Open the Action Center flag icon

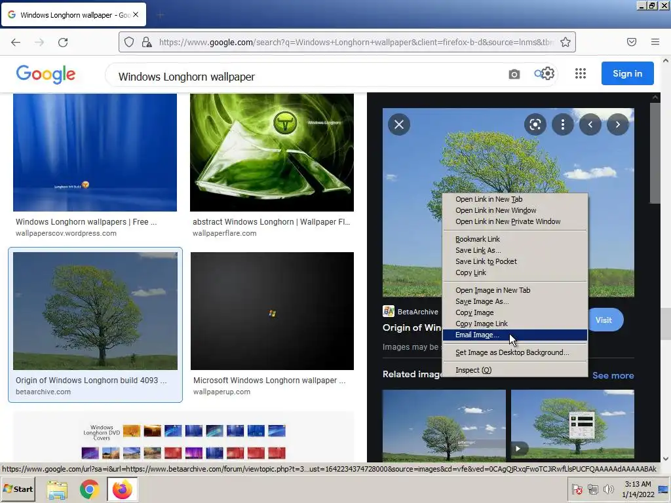tap(577, 489)
